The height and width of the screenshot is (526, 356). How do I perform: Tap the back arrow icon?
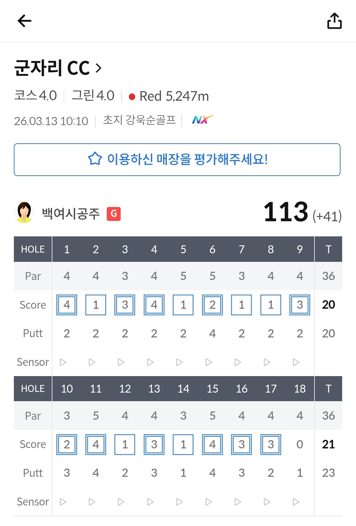click(24, 21)
